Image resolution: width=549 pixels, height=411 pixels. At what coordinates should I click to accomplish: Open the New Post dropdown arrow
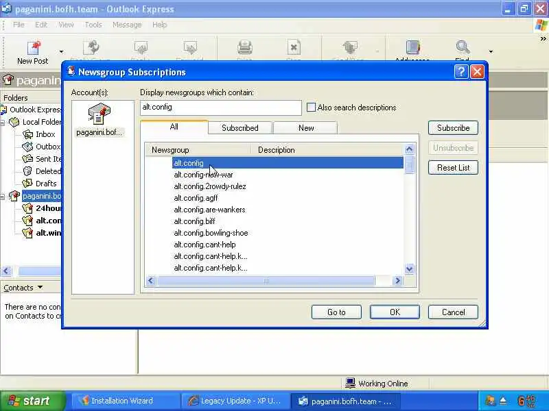tap(61, 52)
